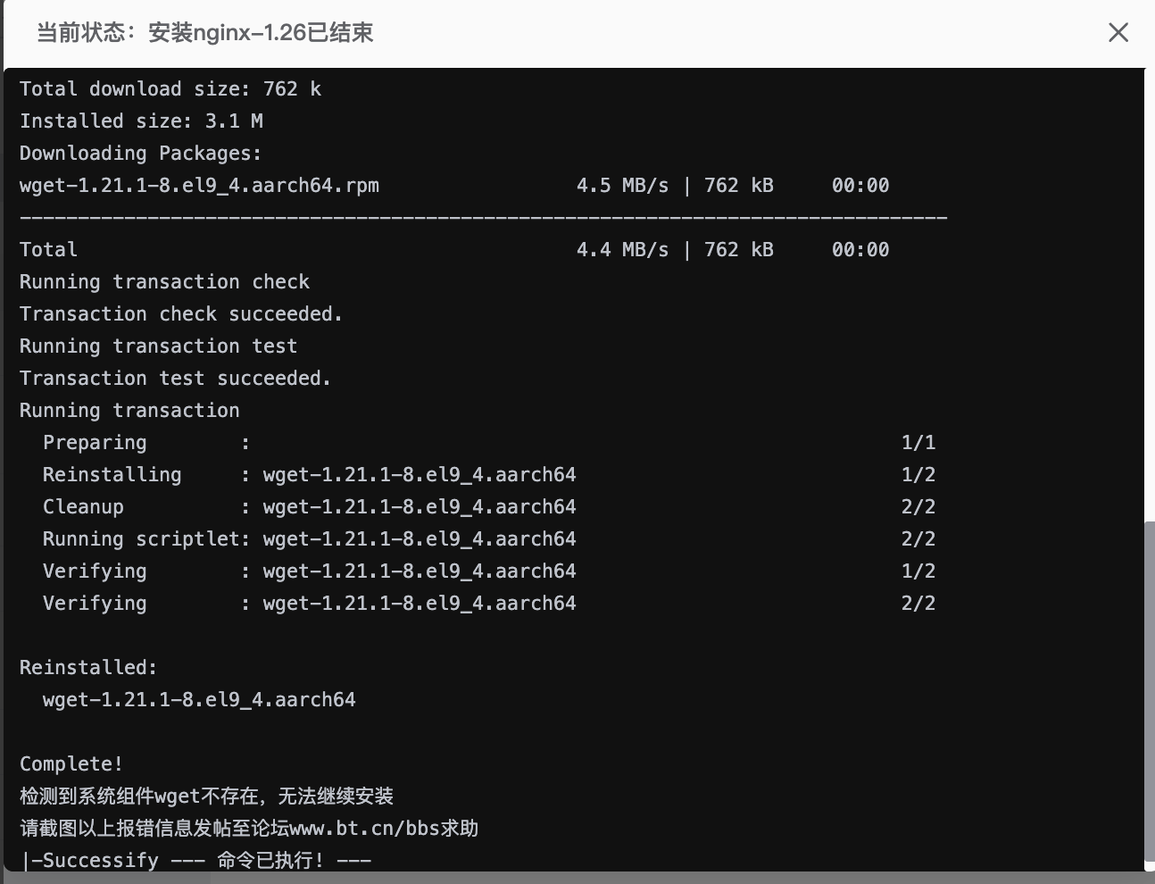The width and height of the screenshot is (1155, 884).
Task: Close the installation status dialog
Action: point(1118,32)
